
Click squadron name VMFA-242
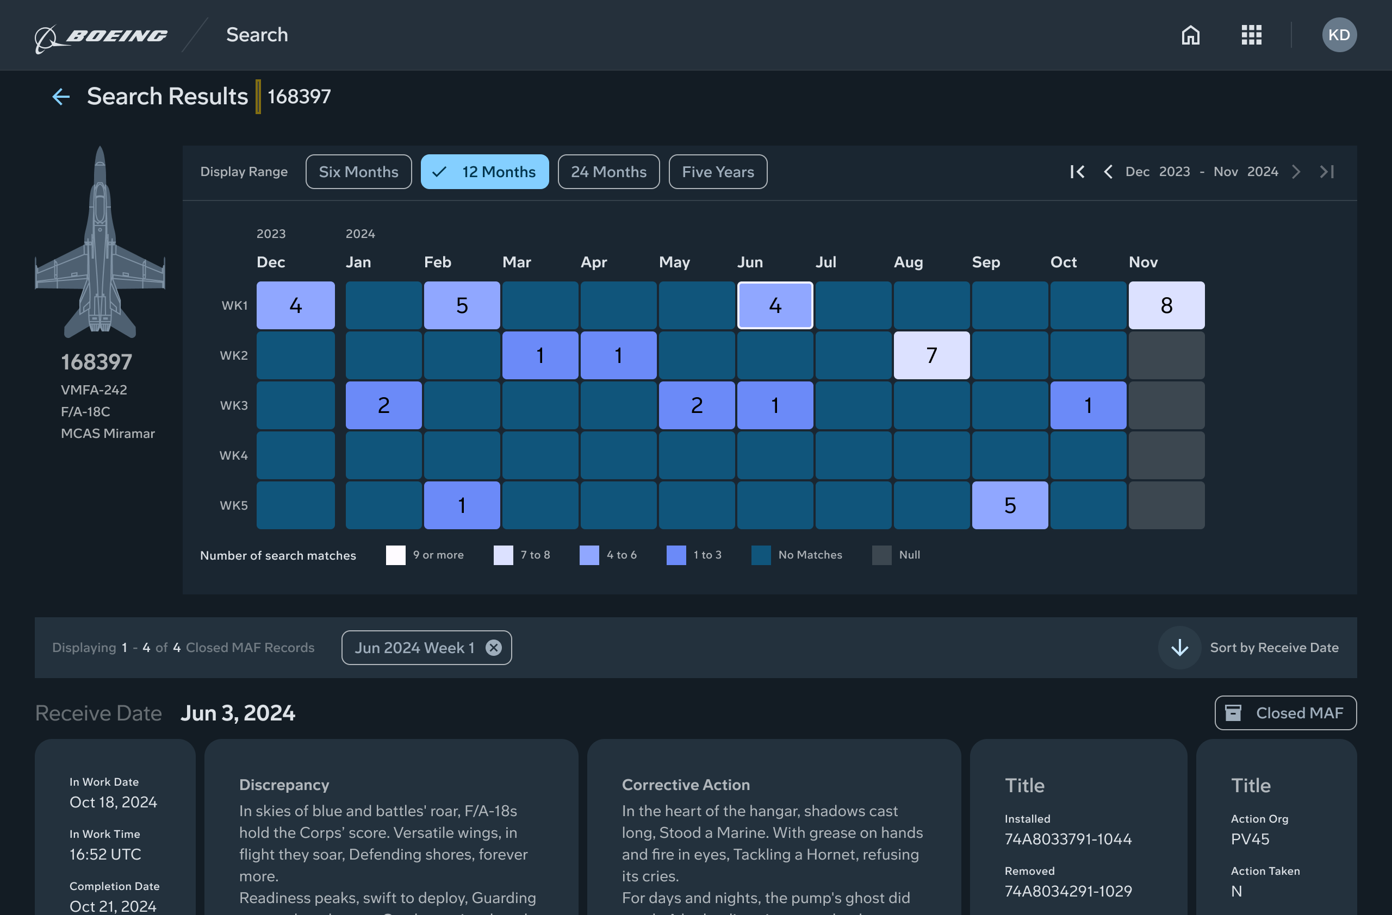[94, 390]
